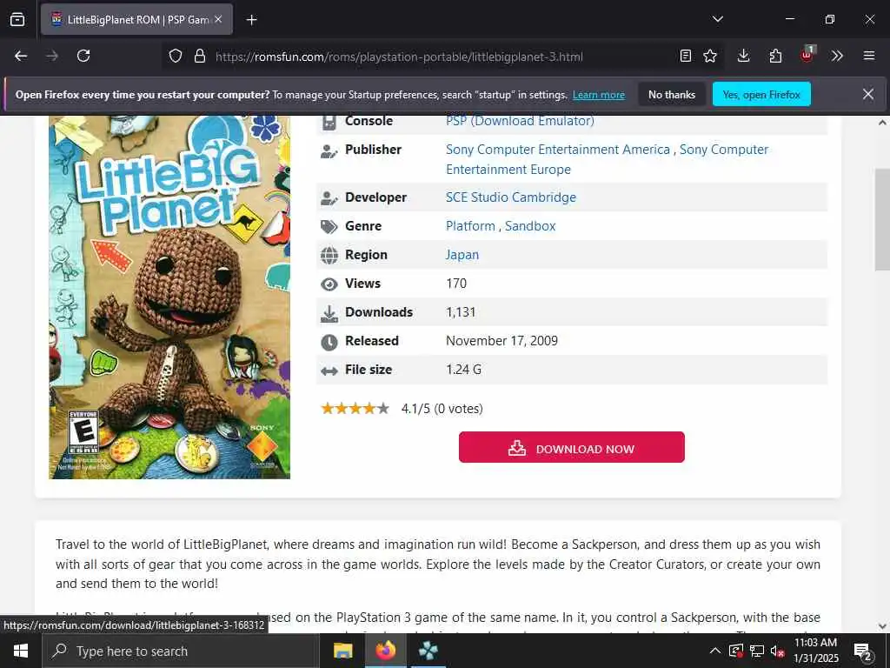Click the scrollbar down arrow

pos(882,626)
